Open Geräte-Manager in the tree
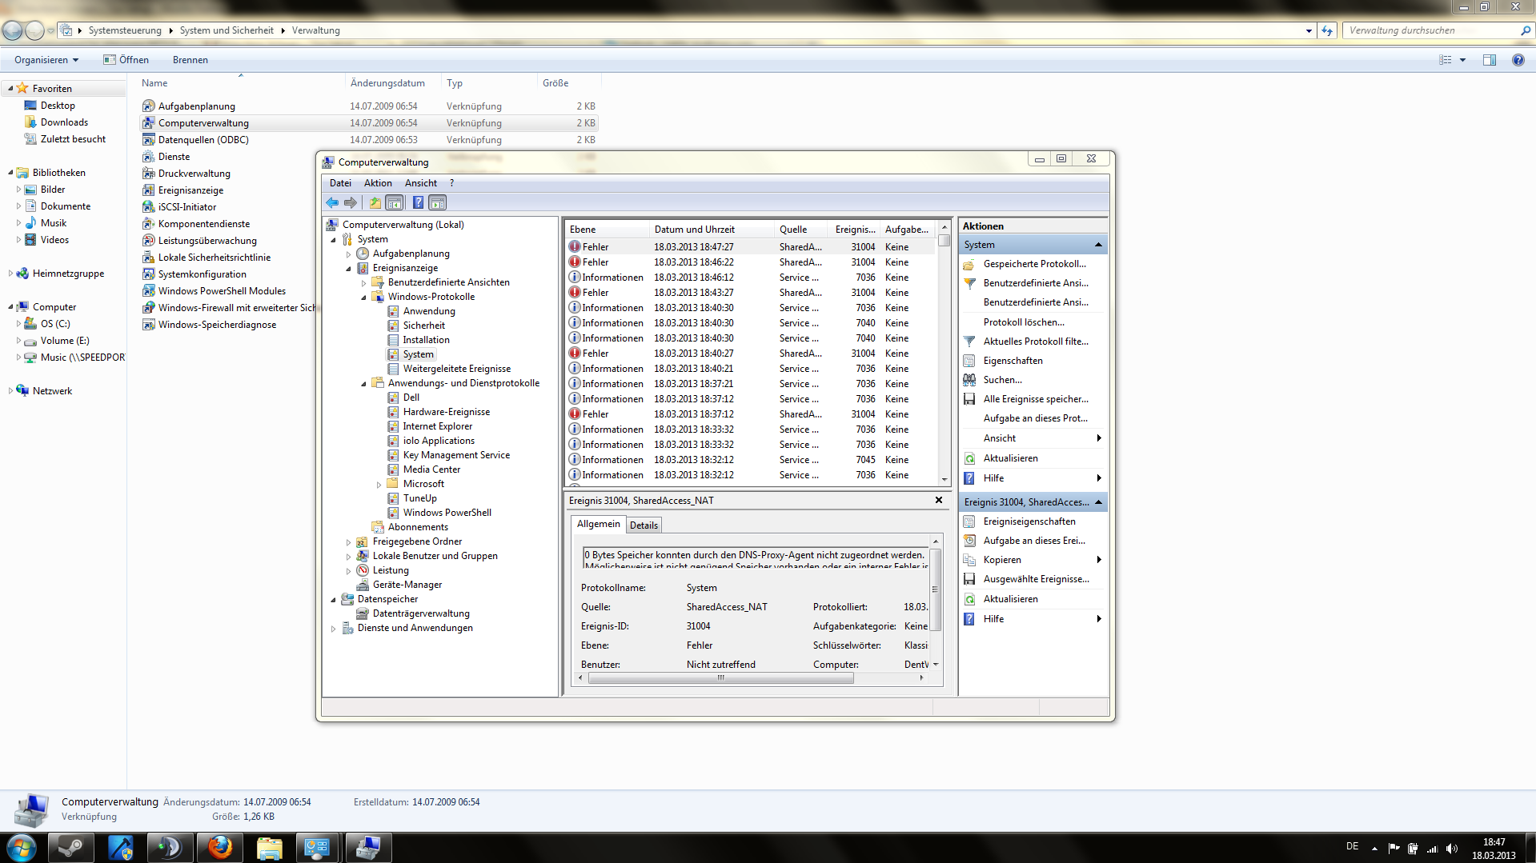 407,585
